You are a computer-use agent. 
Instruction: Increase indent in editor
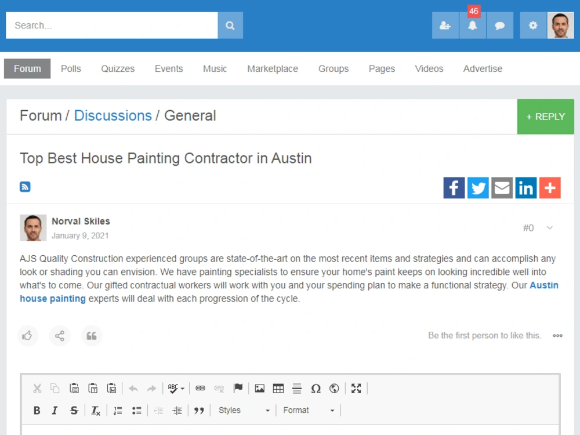click(x=177, y=410)
